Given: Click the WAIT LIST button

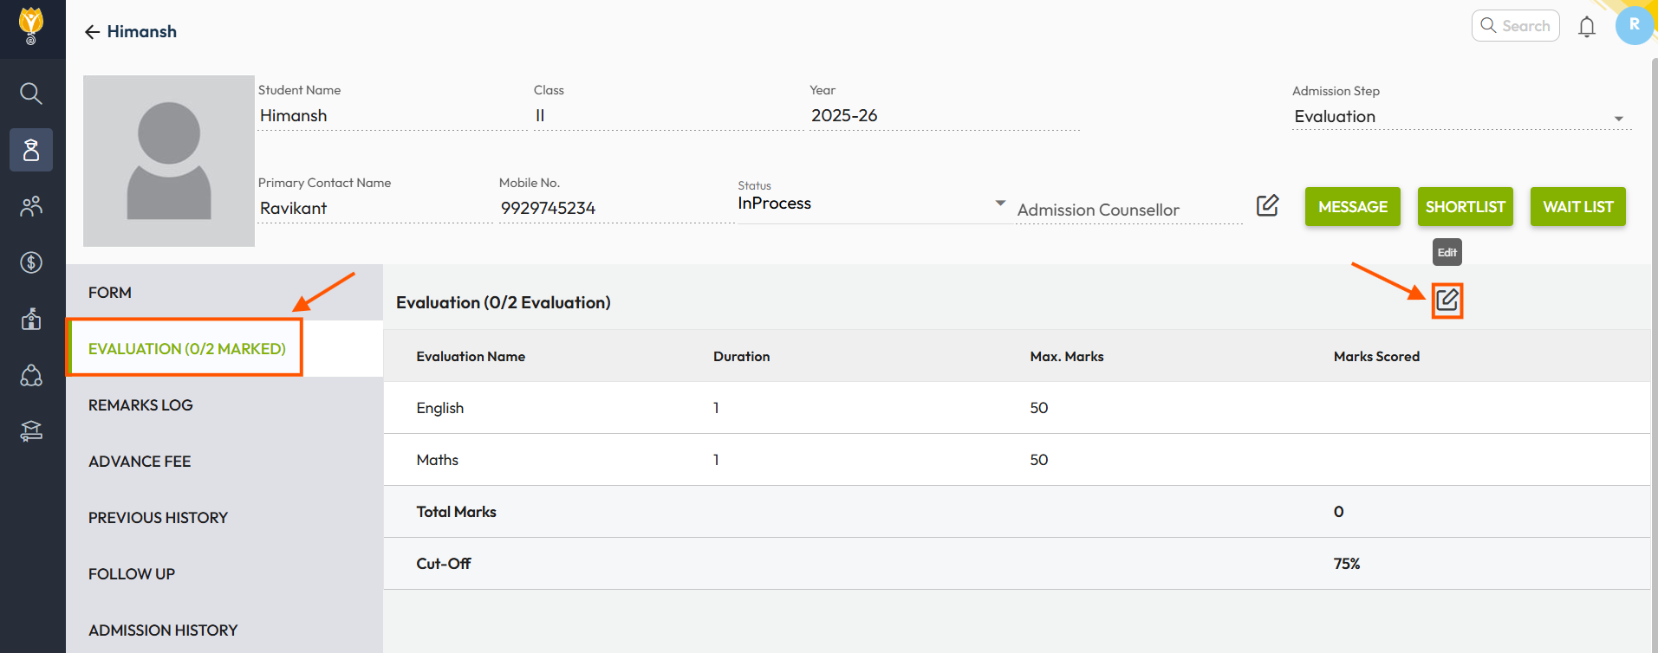Looking at the screenshot, I should pyautogui.click(x=1577, y=207).
